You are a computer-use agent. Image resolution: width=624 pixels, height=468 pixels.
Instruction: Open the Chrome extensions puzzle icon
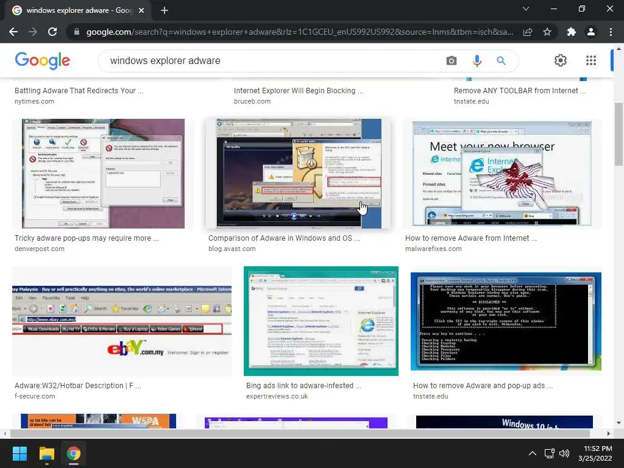572,32
